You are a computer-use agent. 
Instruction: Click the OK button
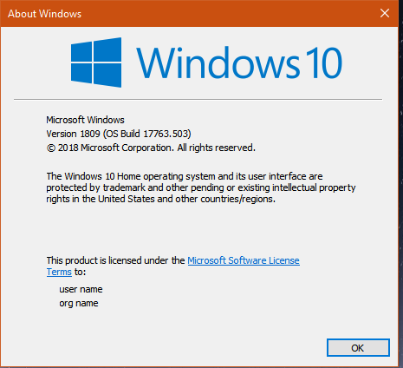358,347
